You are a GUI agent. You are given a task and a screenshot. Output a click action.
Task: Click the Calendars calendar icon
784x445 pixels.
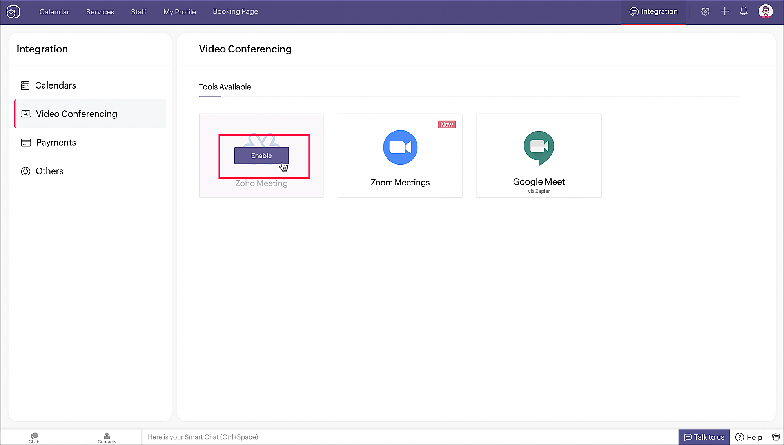coord(25,85)
